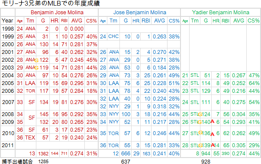
Task: Select the 2003 year row label
Action: click(8, 68)
